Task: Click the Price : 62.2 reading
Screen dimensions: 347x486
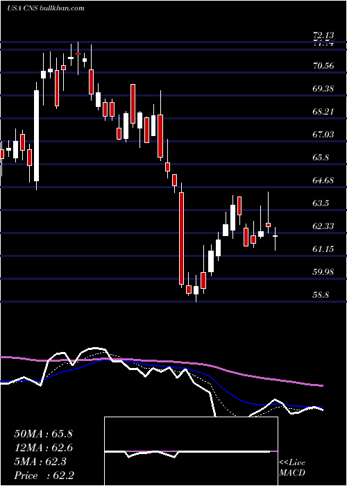Action: [43, 476]
